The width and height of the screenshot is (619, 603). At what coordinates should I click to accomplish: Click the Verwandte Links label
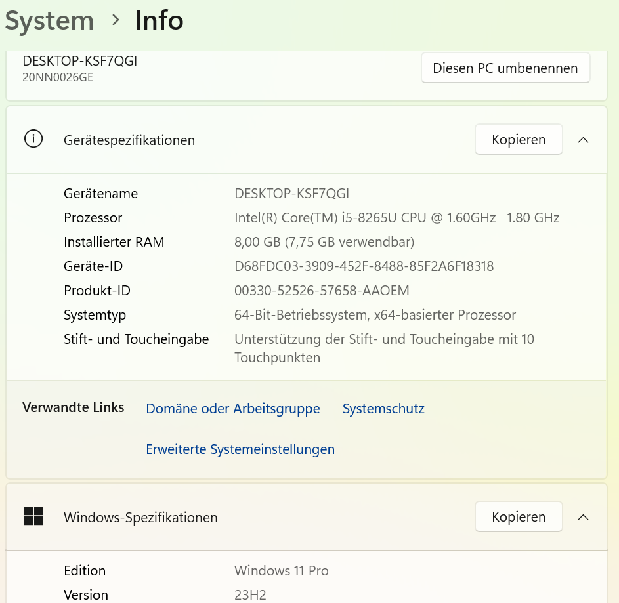74,407
